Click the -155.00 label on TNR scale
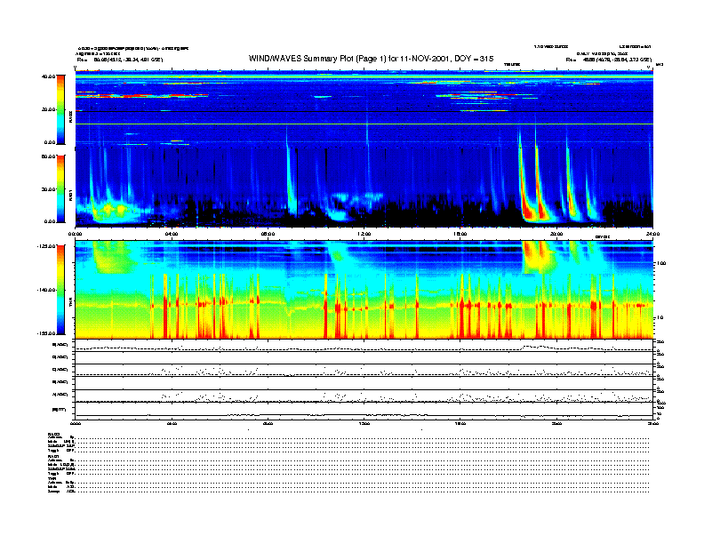704x544 pixels. click(46, 333)
